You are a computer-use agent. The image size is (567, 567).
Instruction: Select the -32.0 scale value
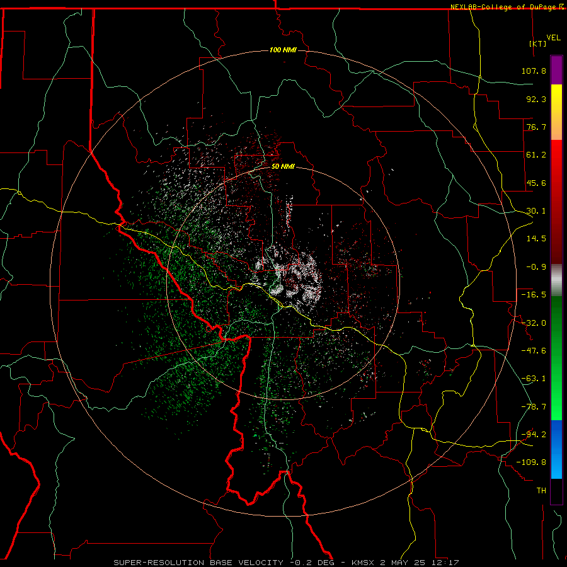tap(534, 323)
